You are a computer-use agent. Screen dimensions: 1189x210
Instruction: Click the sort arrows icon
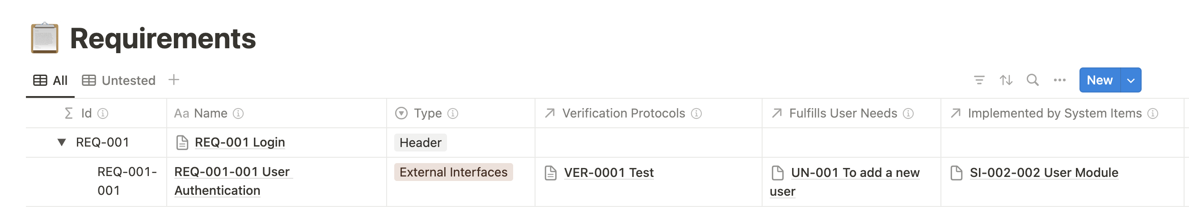(x=1006, y=80)
